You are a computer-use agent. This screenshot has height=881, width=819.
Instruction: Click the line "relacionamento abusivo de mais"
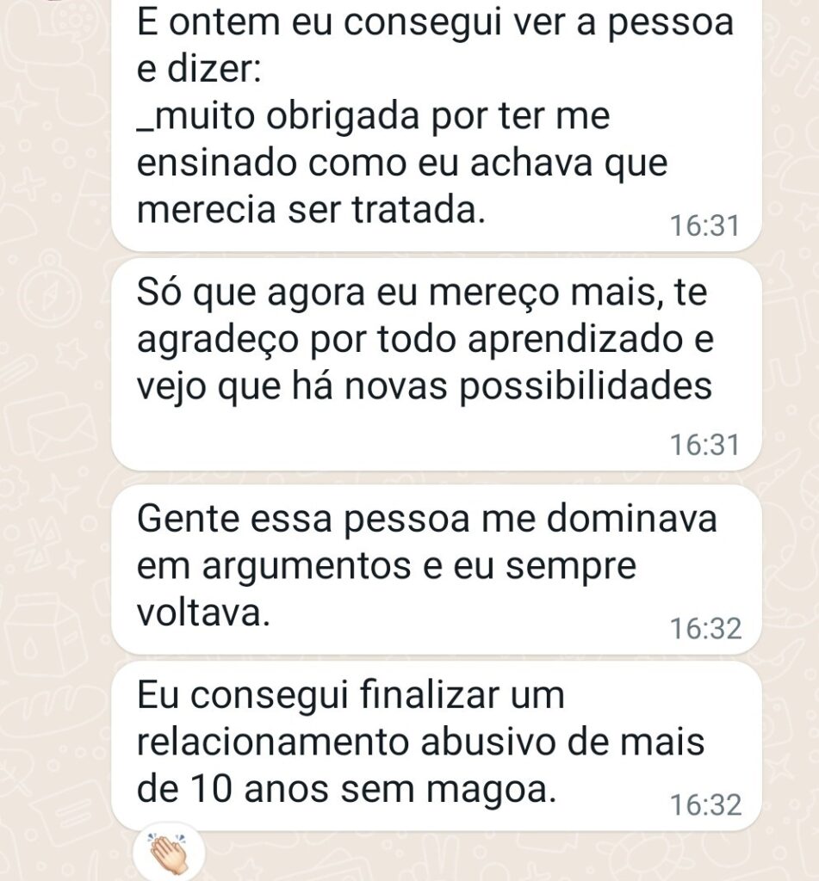(x=420, y=742)
